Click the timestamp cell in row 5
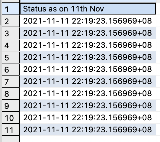The image size is (160, 142). (88, 57)
